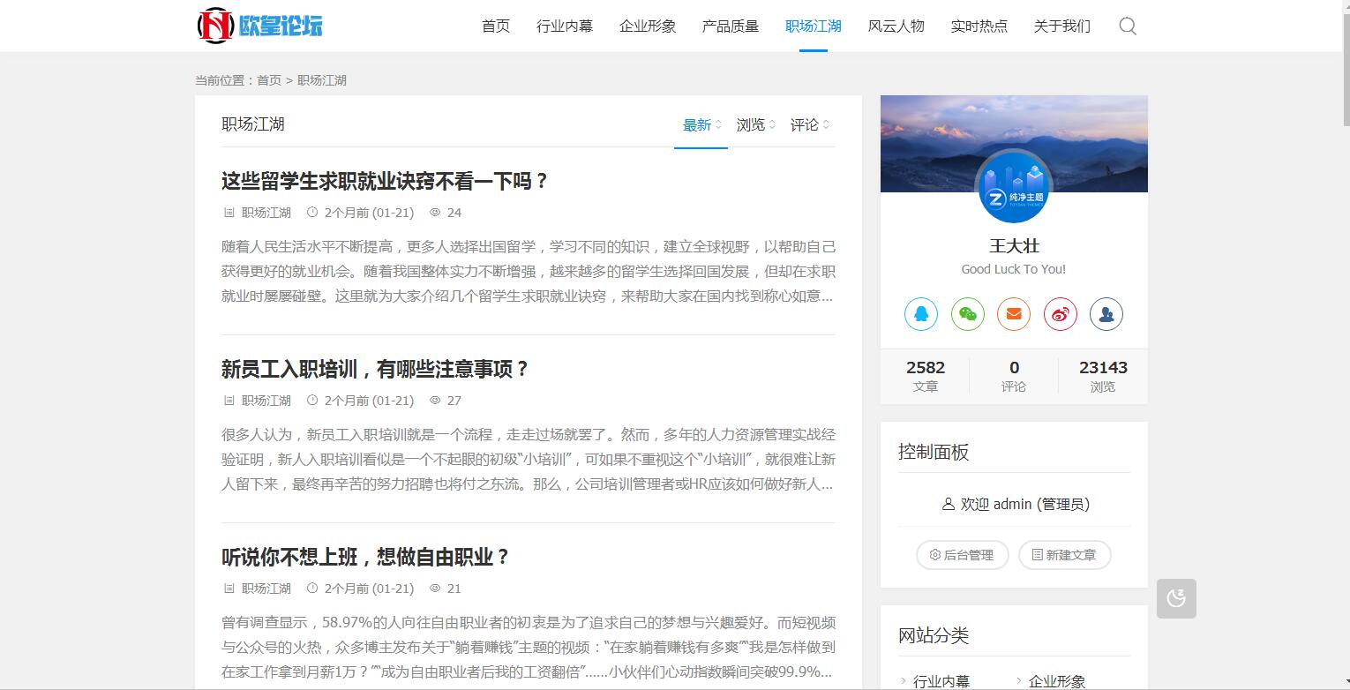Open the 职场江湖 nav item
The width and height of the screenshot is (1350, 690).
coord(814,26)
